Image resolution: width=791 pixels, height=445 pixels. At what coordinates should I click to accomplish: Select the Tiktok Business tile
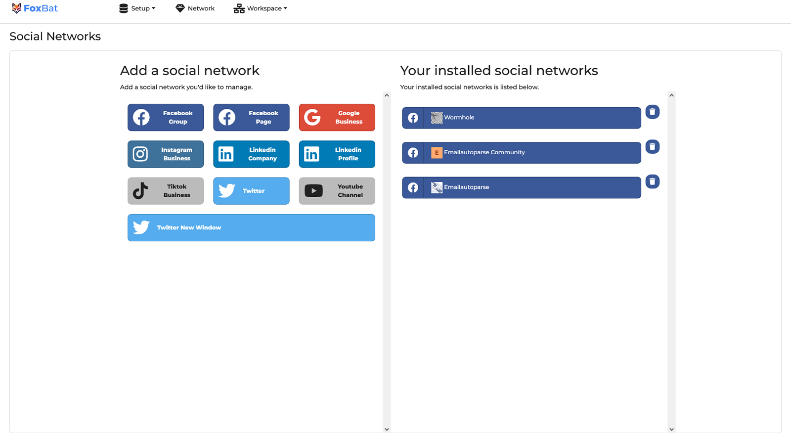pos(166,191)
